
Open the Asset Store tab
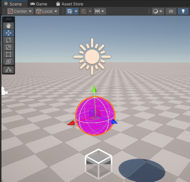(70, 4)
